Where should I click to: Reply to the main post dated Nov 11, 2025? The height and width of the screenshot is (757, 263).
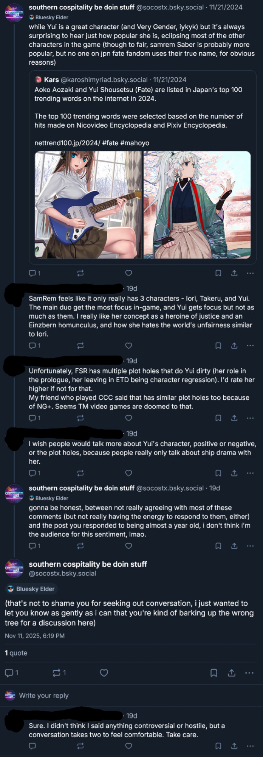tap(9, 673)
